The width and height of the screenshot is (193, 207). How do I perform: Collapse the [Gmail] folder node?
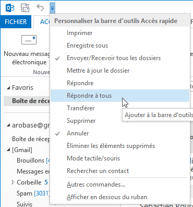click(x=8, y=149)
